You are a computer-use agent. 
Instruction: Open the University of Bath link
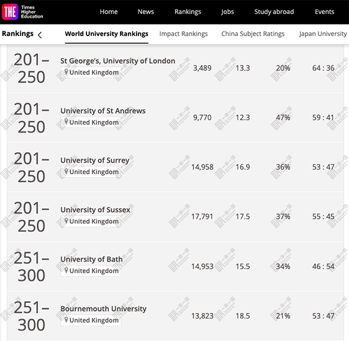click(x=91, y=259)
